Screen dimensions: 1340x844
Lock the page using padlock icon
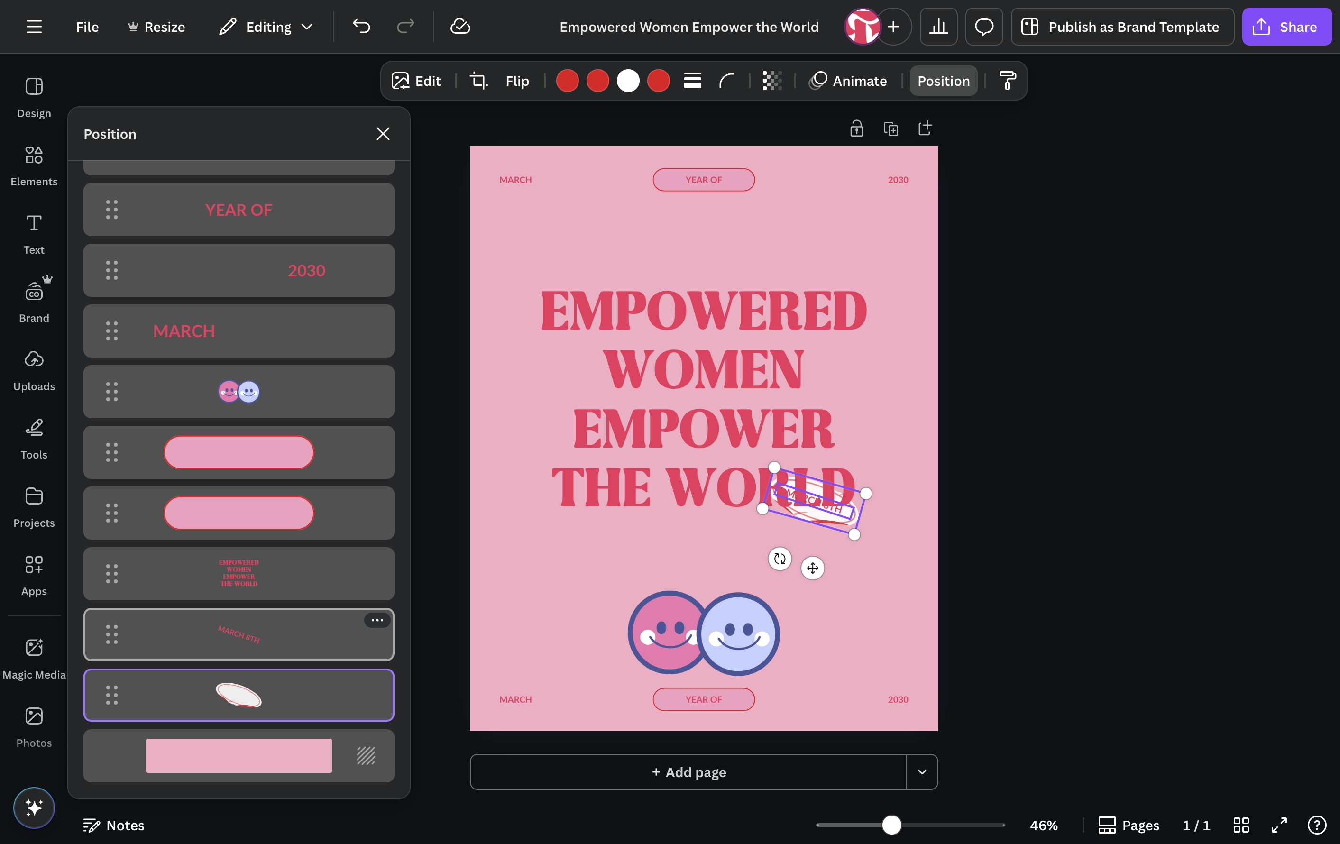tap(856, 128)
